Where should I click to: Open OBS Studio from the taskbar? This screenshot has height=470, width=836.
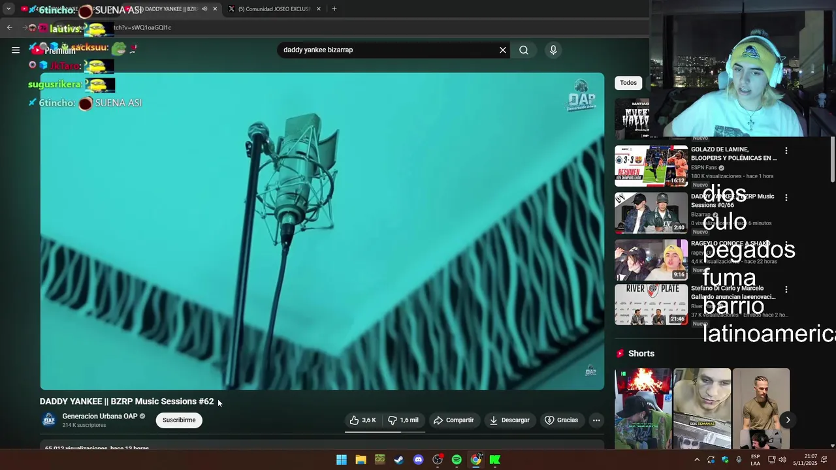pyautogui.click(x=438, y=460)
